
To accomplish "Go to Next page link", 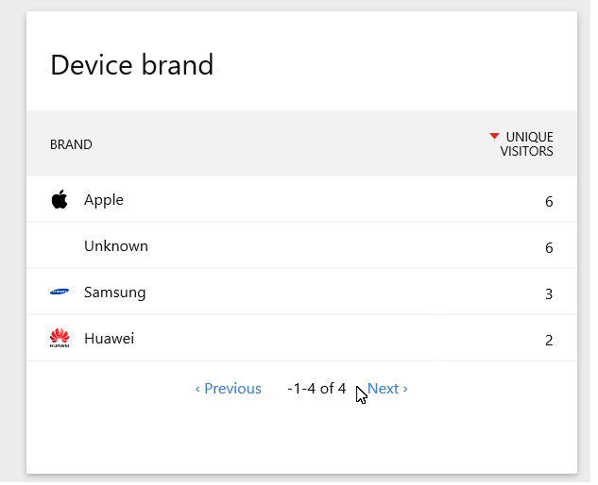I will pos(387,389).
